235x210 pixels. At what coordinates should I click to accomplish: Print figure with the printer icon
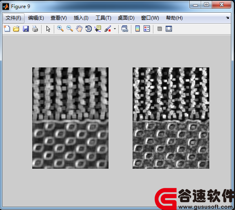pyautogui.click(x=35, y=29)
